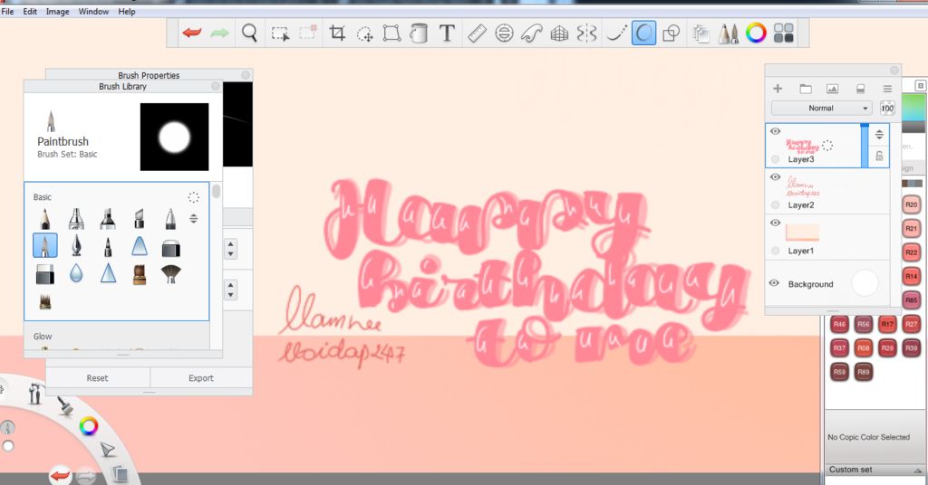Select the Ellipse guide tool
928x485 pixels.
504,33
